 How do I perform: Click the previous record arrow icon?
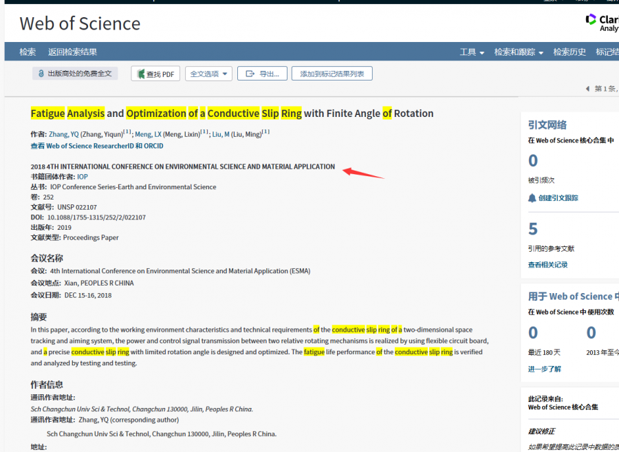click(x=587, y=89)
